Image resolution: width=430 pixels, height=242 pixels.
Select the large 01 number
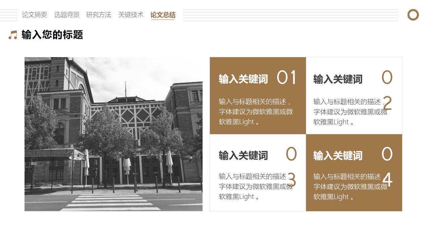(x=287, y=78)
